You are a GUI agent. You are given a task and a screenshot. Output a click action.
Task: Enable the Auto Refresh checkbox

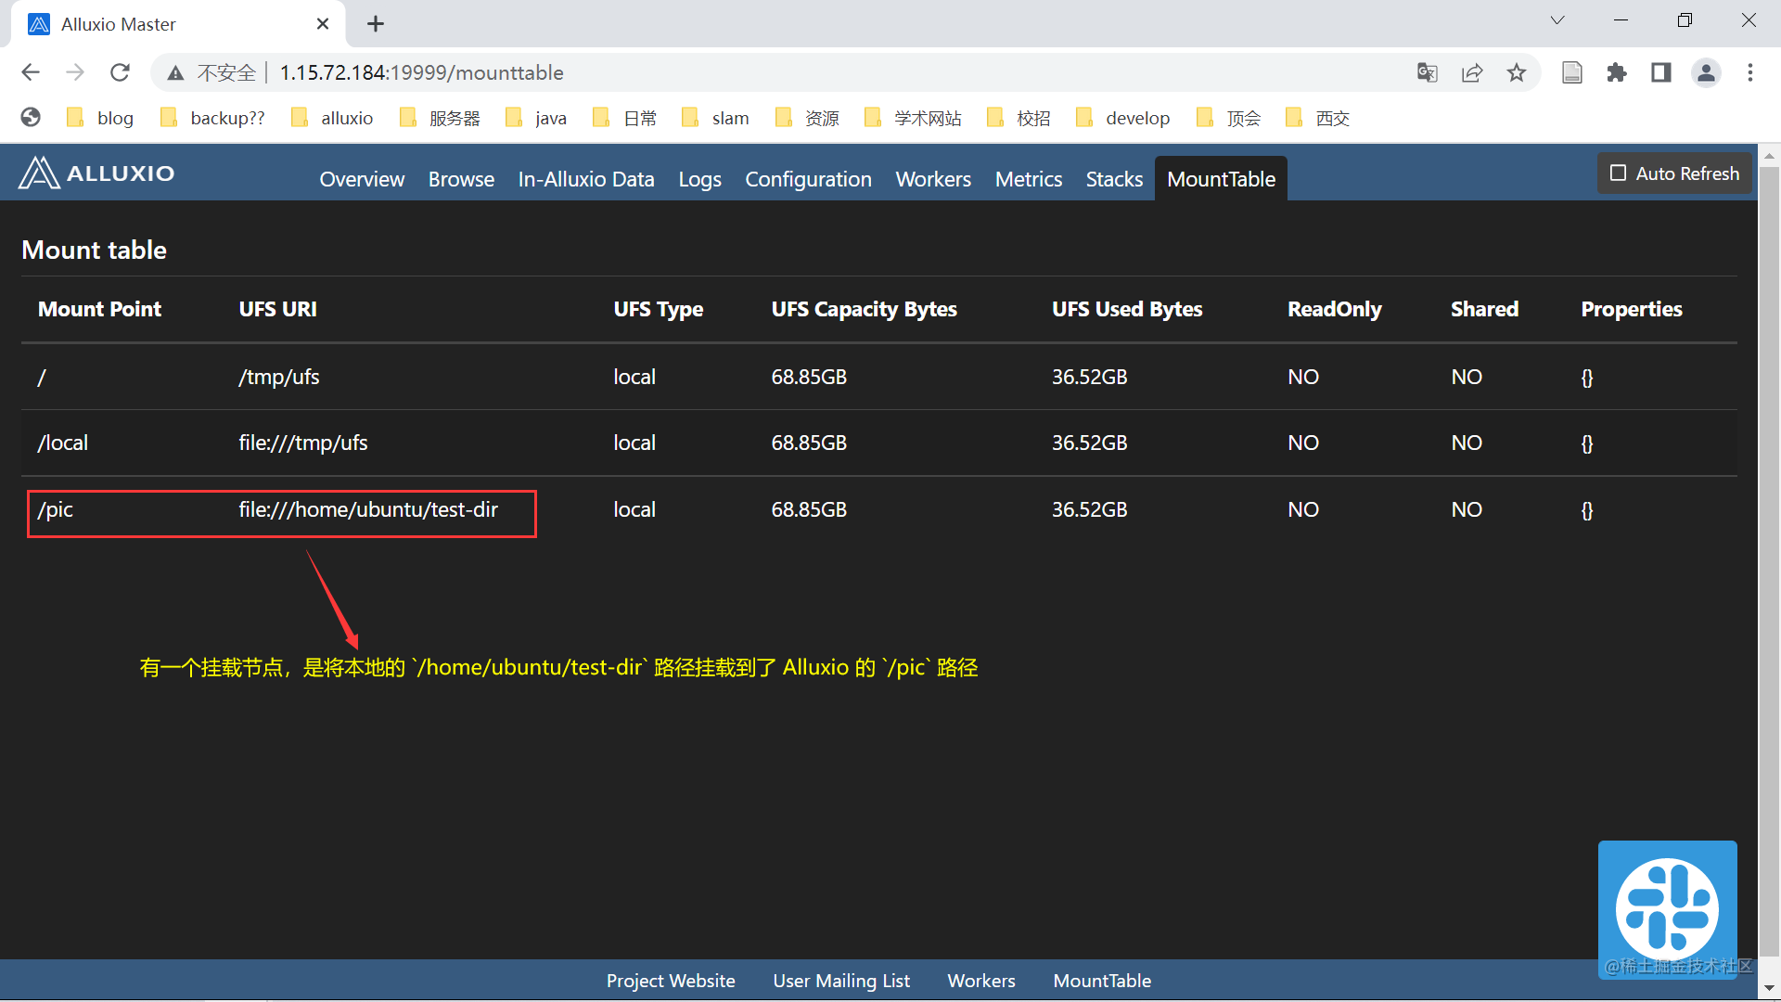1618,173
